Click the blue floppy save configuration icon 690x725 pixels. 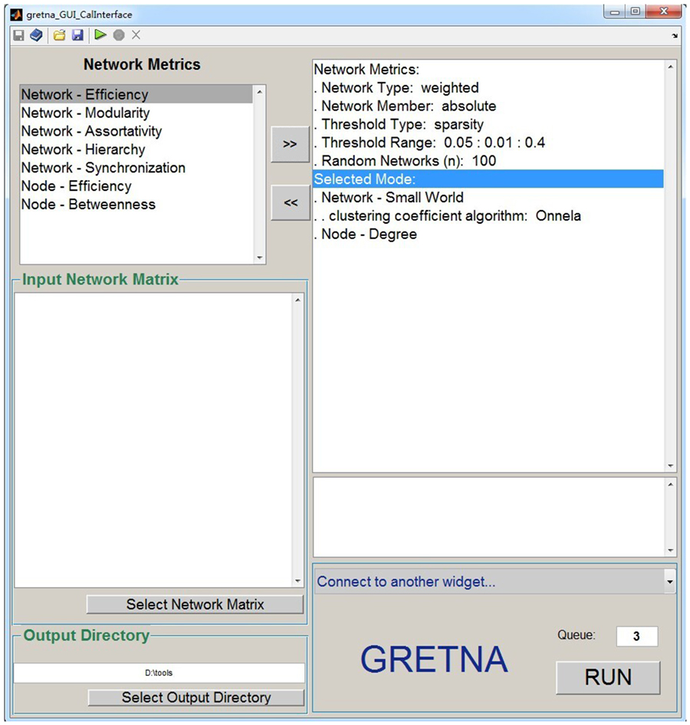click(77, 35)
